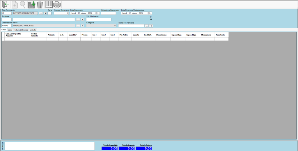
Task: Open the Fattura Elettronica tab
Action: (21, 30)
